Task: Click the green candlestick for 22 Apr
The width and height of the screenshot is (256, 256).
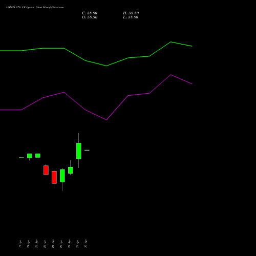Action: [38, 156]
